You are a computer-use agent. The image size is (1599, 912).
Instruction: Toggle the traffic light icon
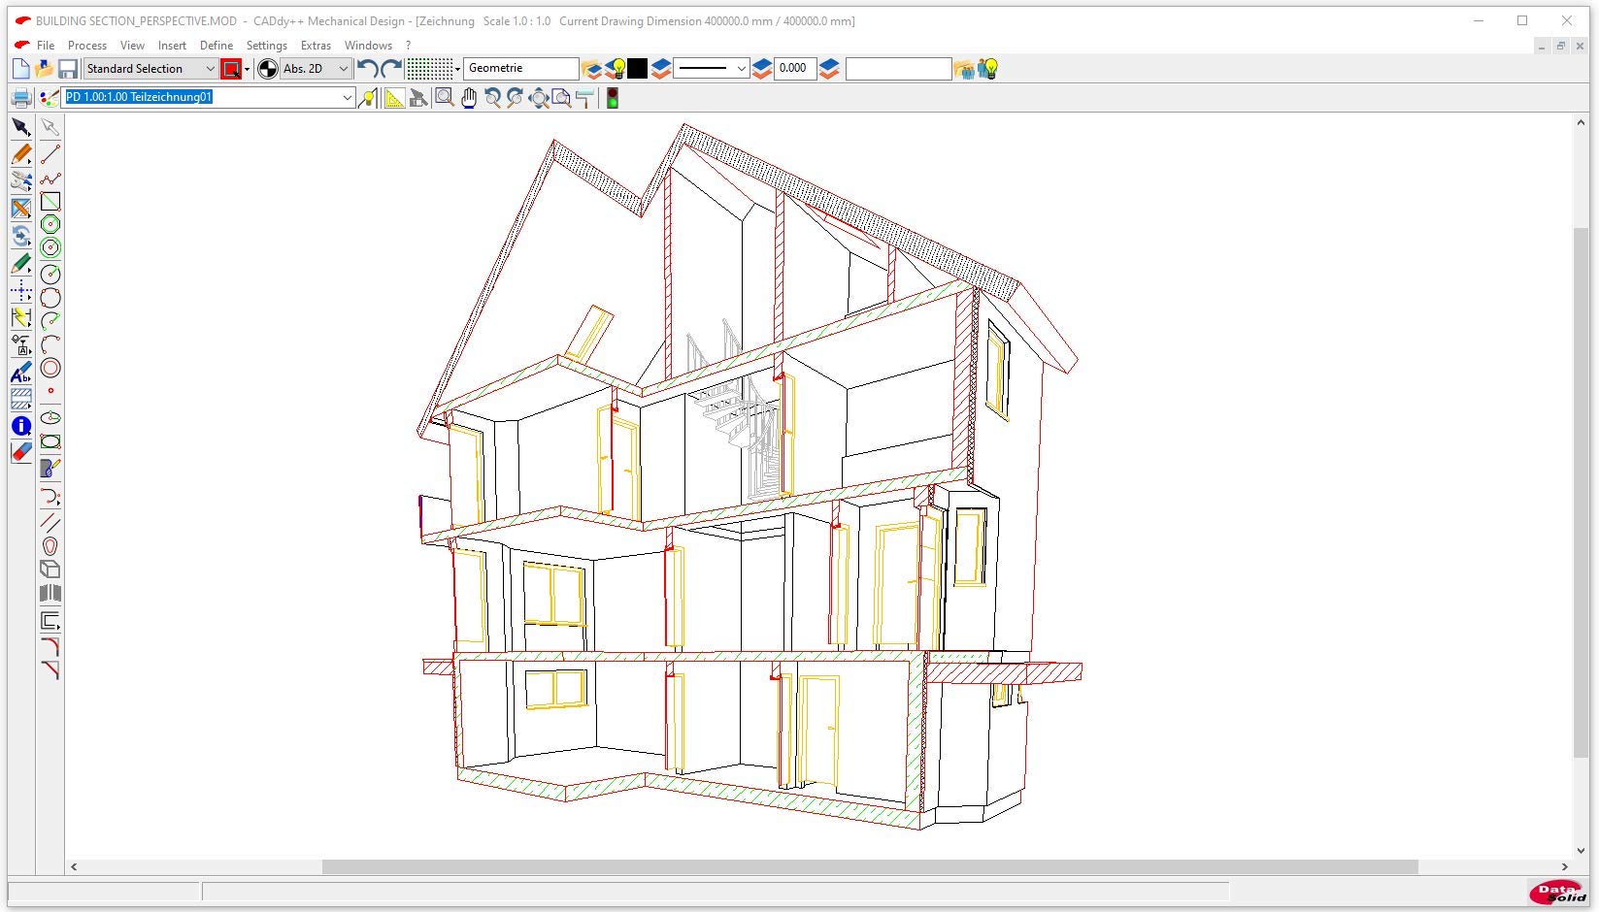pos(613,98)
